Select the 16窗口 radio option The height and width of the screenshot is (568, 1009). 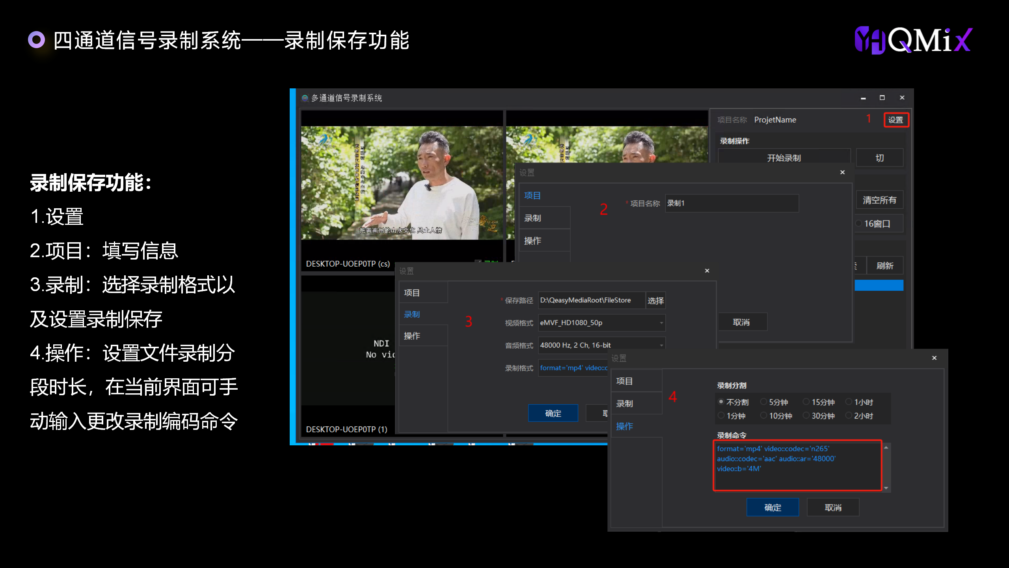click(x=859, y=224)
